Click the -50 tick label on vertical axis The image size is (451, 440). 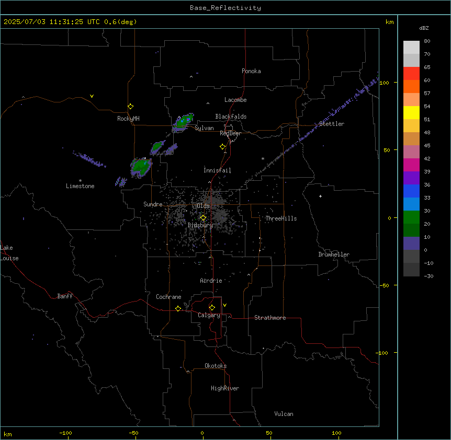(385, 285)
